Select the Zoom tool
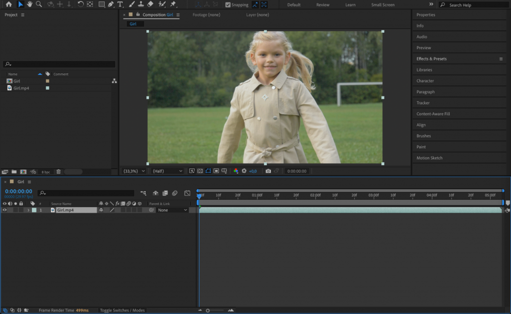The width and height of the screenshot is (511, 314). point(39,4)
